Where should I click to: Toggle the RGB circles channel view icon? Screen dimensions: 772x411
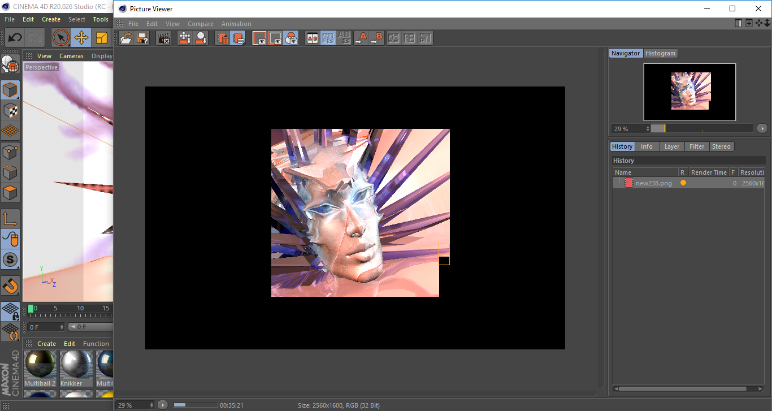click(x=291, y=38)
